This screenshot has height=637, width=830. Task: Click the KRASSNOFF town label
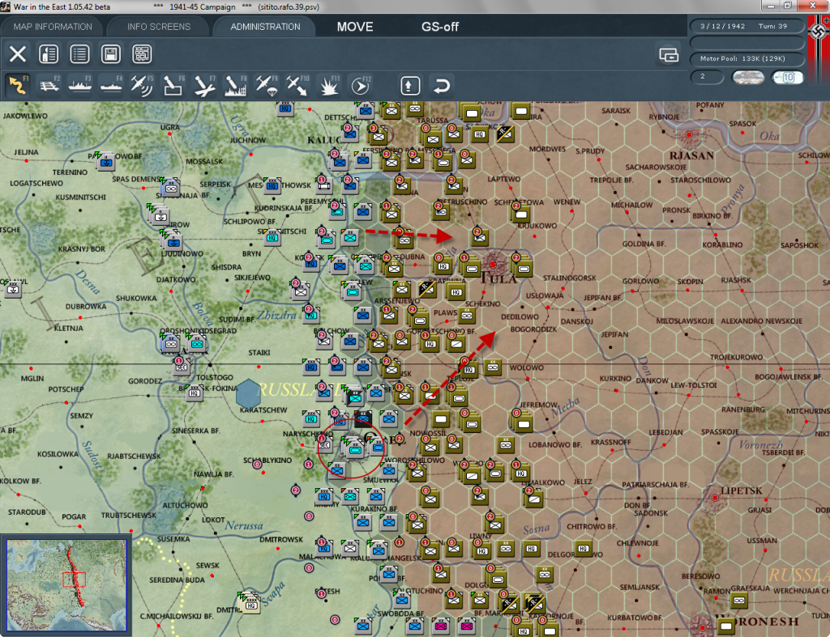tap(611, 442)
